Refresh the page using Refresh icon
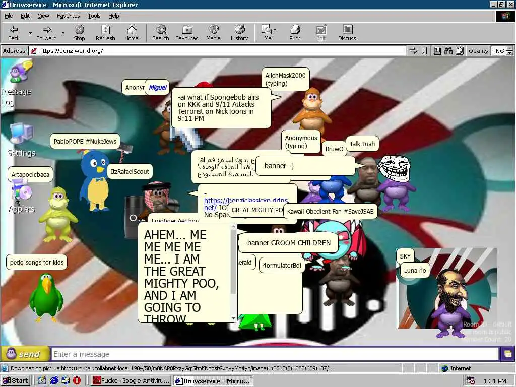Viewport: 516px width, 387px height. pyautogui.click(x=105, y=33)
